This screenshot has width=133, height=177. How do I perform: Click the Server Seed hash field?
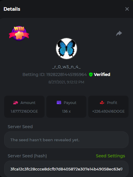click(x=66, y=169)
